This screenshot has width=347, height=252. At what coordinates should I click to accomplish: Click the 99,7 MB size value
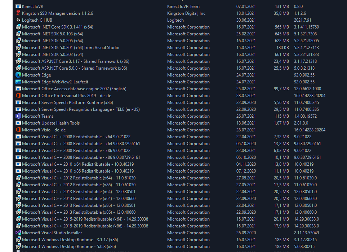(x=281, y=89)
